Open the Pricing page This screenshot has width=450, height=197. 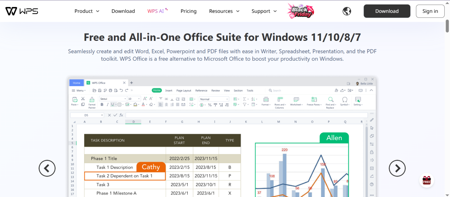tap(188, 11)
